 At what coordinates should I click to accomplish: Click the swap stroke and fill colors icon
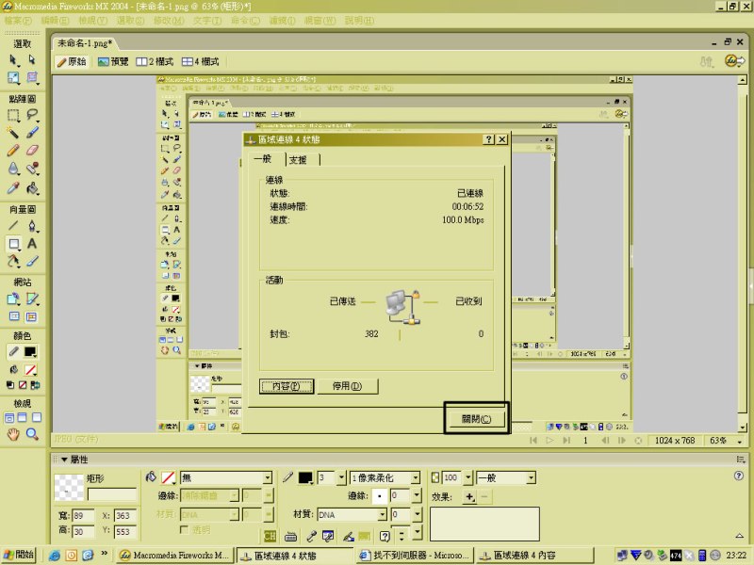tap(35, 385)
